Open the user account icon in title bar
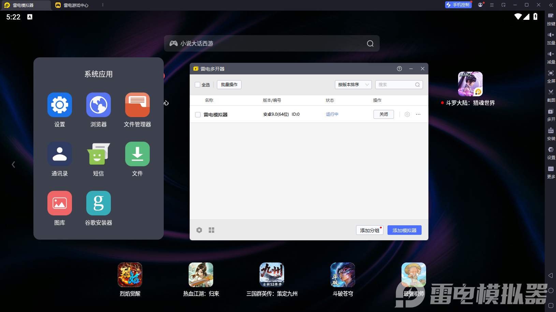This screenshot has height=312, width=556. [480, 5]
